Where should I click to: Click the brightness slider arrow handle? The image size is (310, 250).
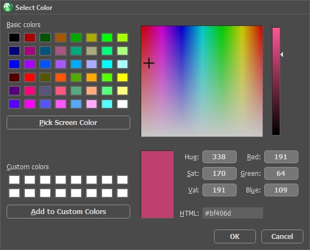[x=282, y=55]
